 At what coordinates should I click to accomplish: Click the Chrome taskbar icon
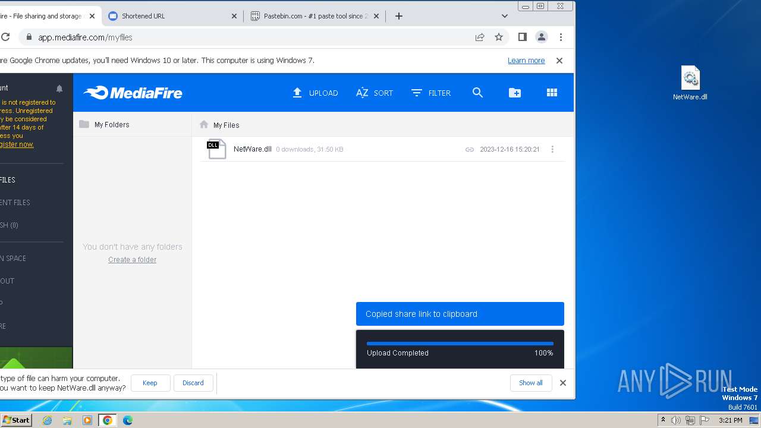pos(108,420)
